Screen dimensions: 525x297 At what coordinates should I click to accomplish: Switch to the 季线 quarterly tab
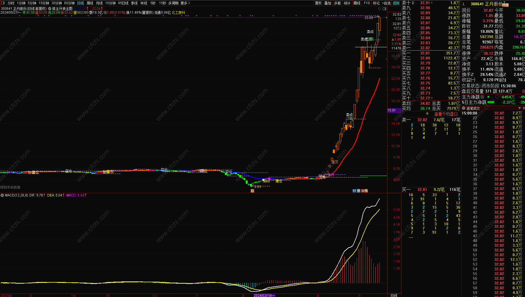point(134,3)
